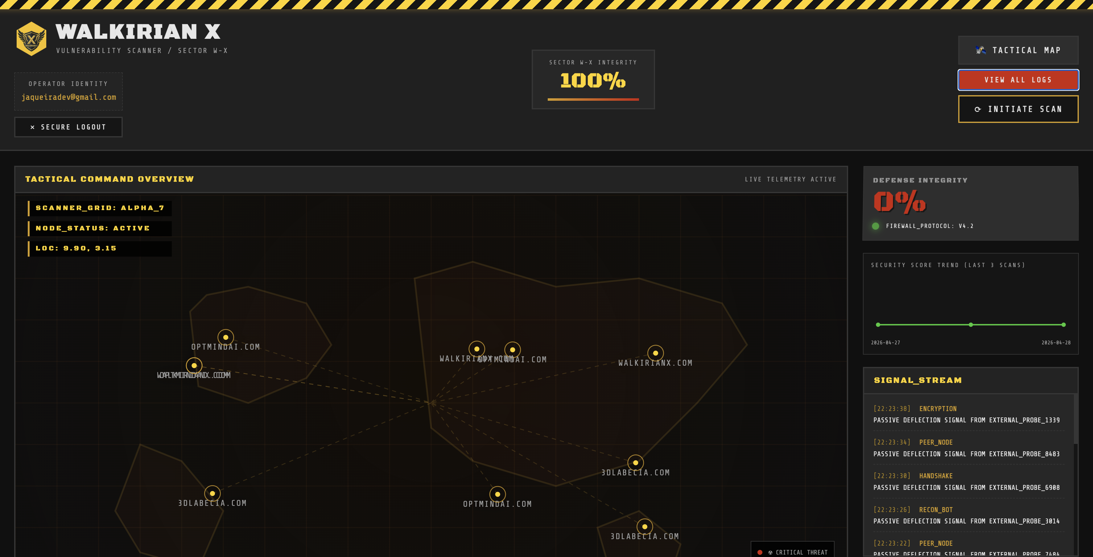
Task: Click the Critical Threat legend label
Action: (798, 552)
